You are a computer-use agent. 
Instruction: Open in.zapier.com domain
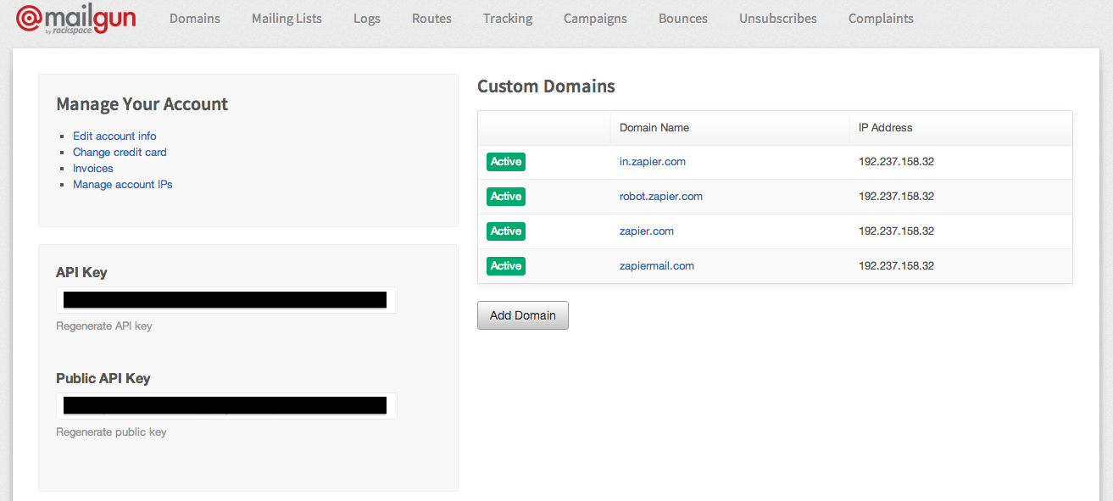(653, 161)
